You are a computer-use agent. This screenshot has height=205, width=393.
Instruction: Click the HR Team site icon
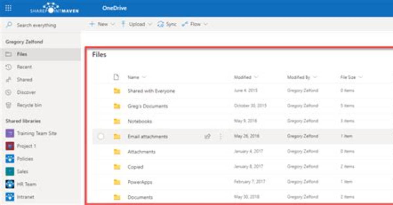[x=10, y=184]
